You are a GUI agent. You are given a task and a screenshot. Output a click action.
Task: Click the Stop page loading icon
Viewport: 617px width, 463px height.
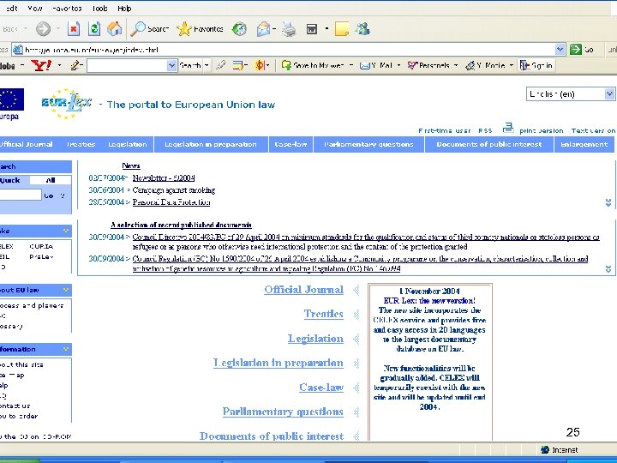(x=74, y=29)
